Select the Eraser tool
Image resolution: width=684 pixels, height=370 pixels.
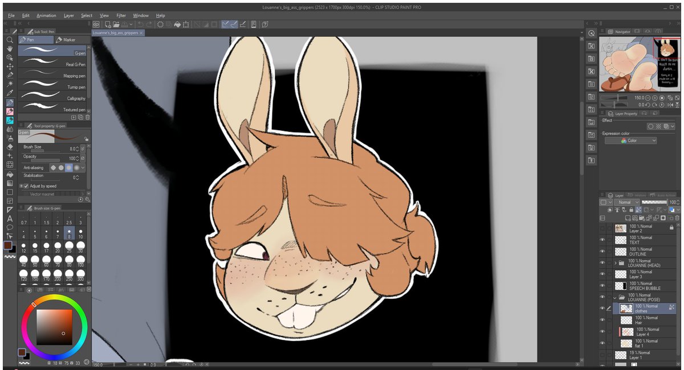pyautogui.click(x=10, y=147)
